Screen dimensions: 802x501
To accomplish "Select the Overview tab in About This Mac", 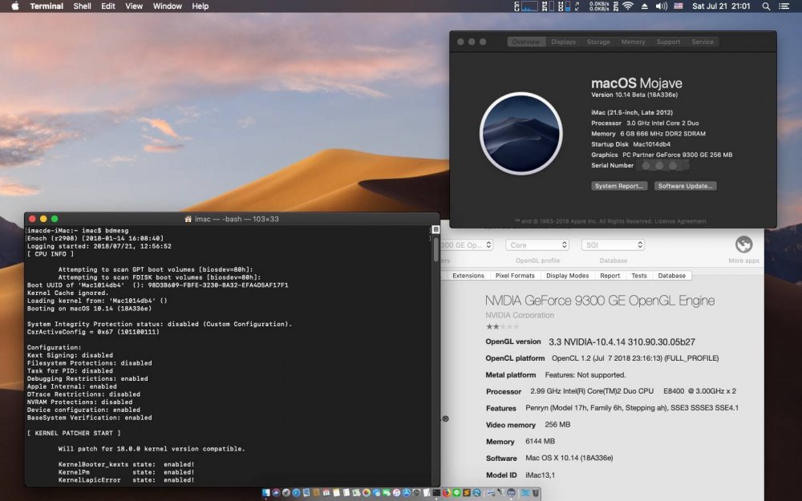I will coord(526,42).
